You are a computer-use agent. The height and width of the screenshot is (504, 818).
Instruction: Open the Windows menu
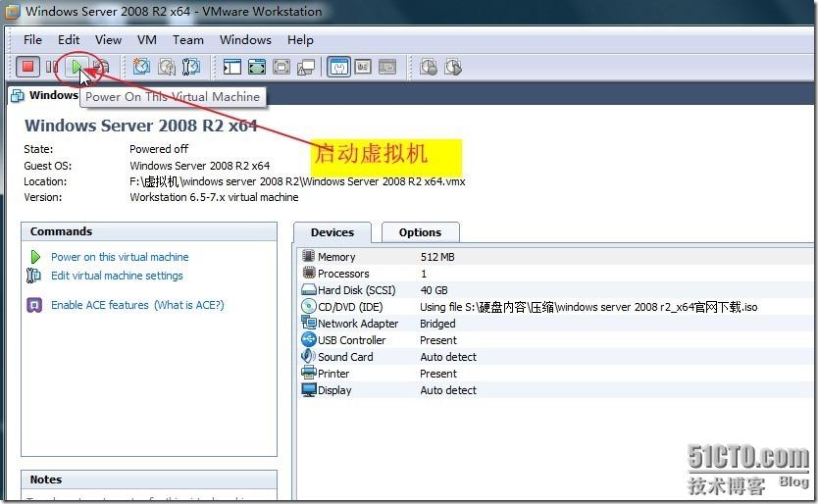click(245, 39)
